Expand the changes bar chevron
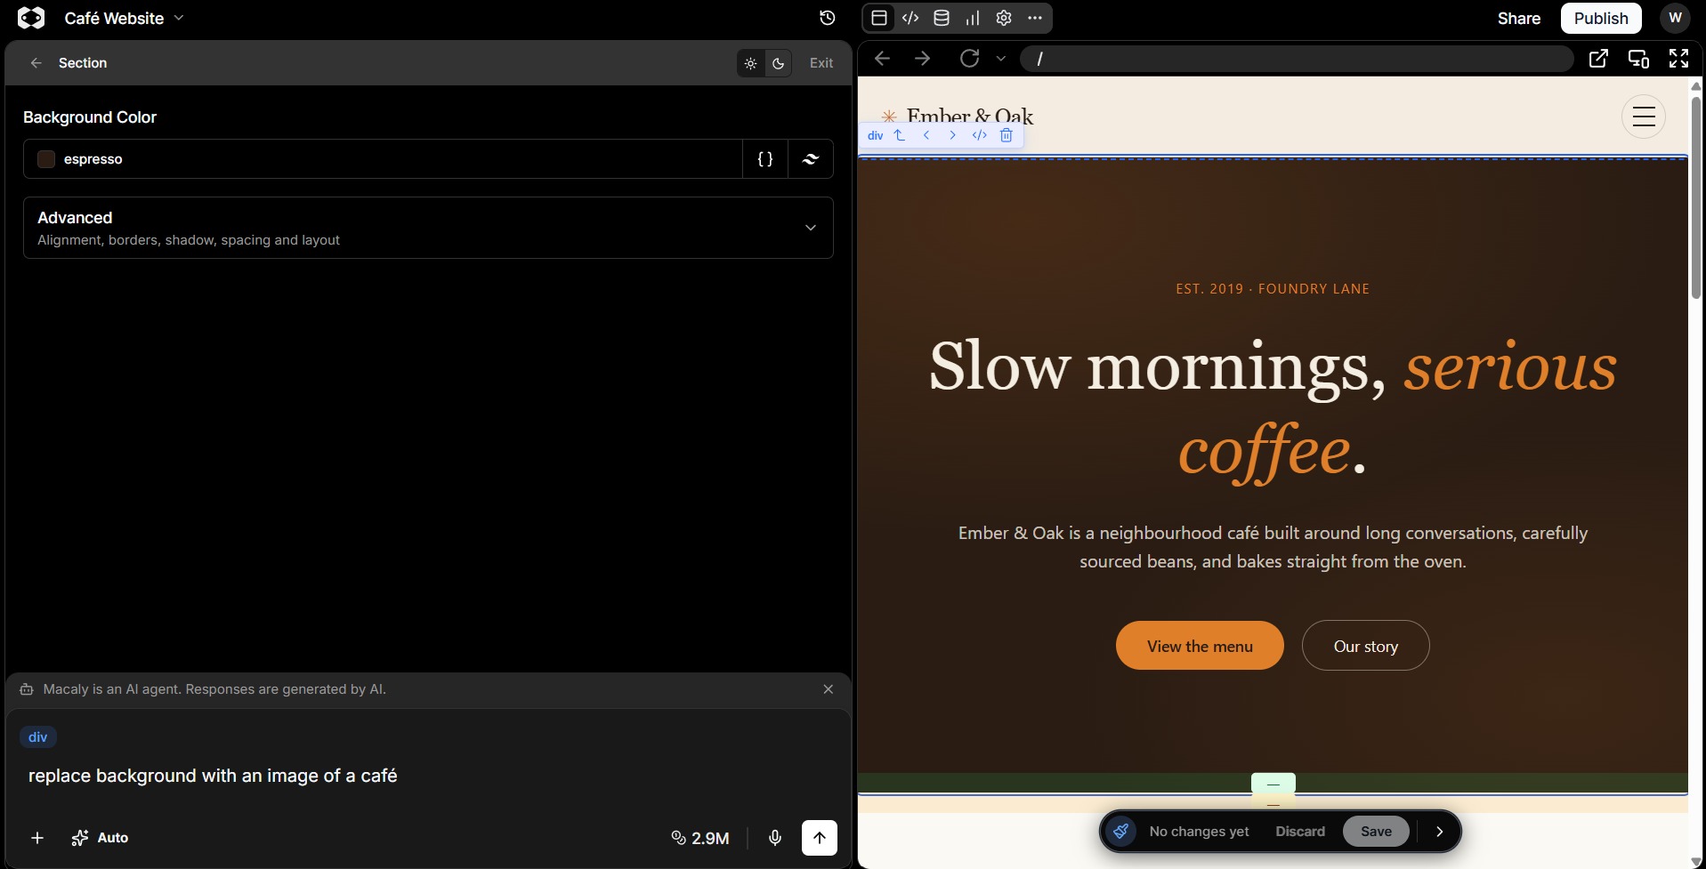Viewport: 1706px width, 869px height. tap(1440, 832)
